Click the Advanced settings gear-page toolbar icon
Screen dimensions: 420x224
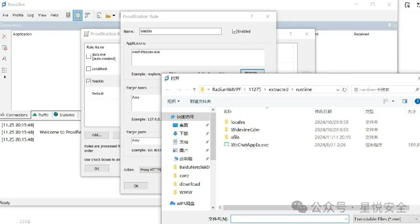click(99, 16)
